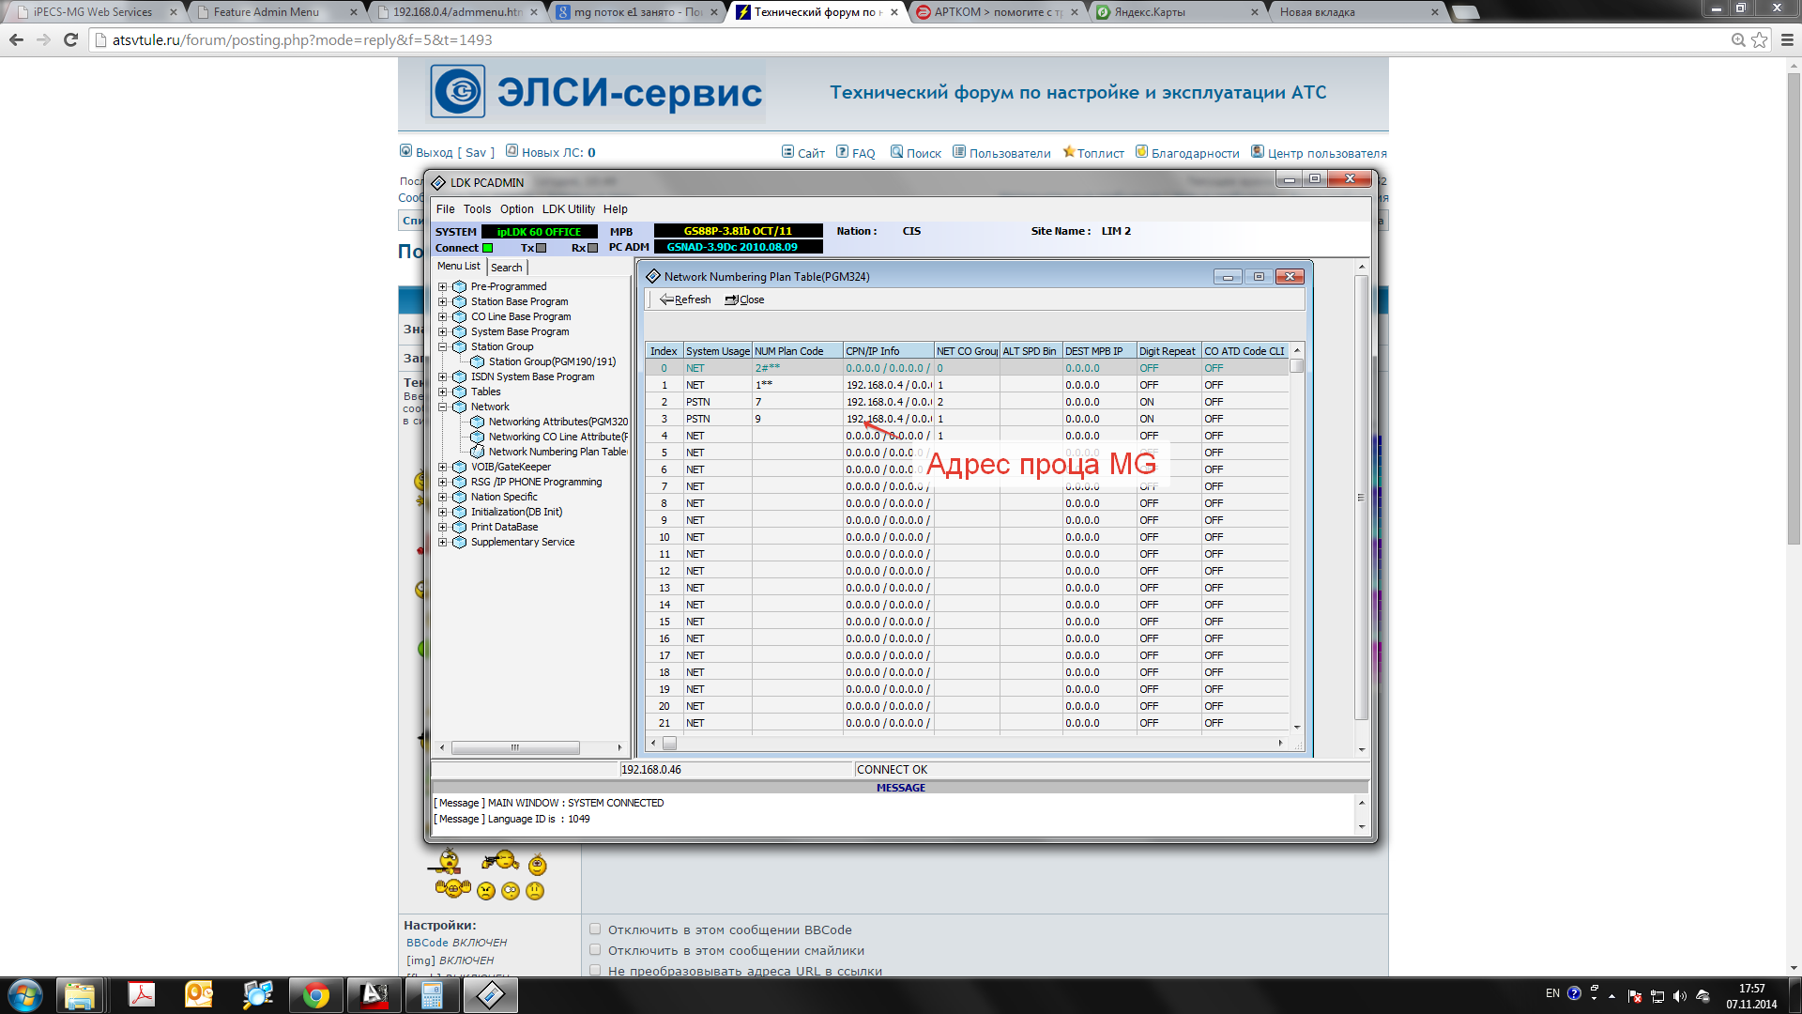Screen dimensions: 1802x1014
Task: Click the Network Numbering Plan Table tree icon
Action: [478, 452]
